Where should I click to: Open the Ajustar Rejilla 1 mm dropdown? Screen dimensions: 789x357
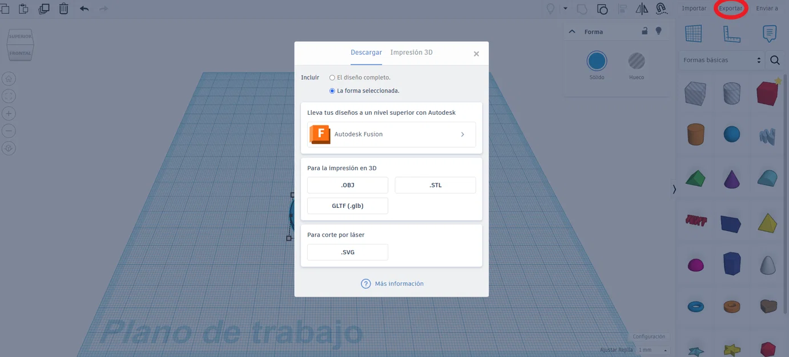653,350
